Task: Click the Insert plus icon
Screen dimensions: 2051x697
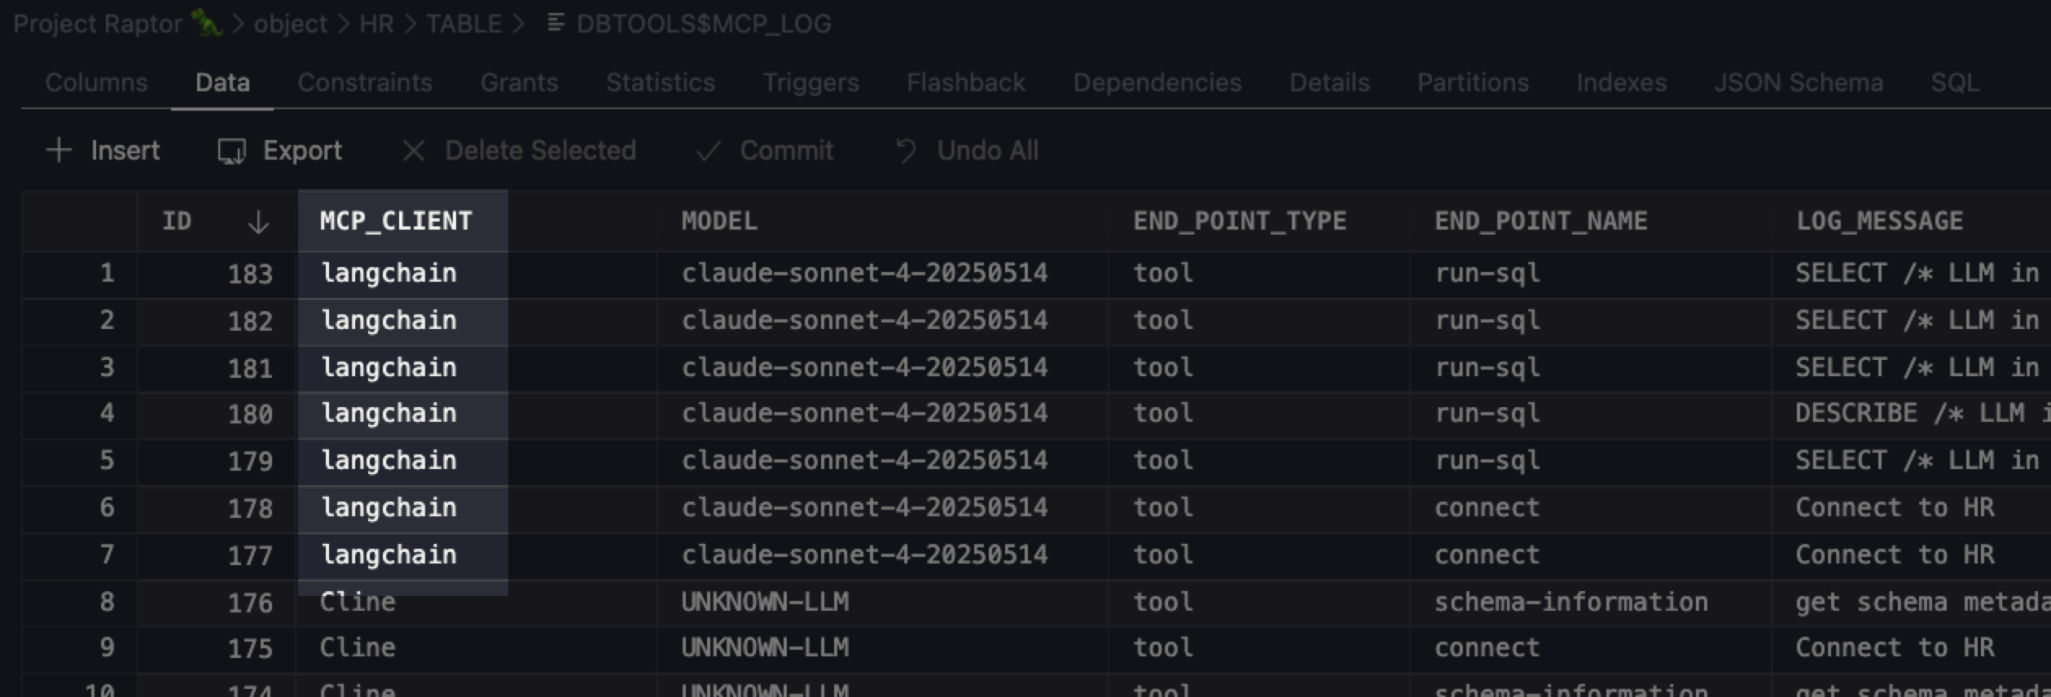Action: point(59,150)
